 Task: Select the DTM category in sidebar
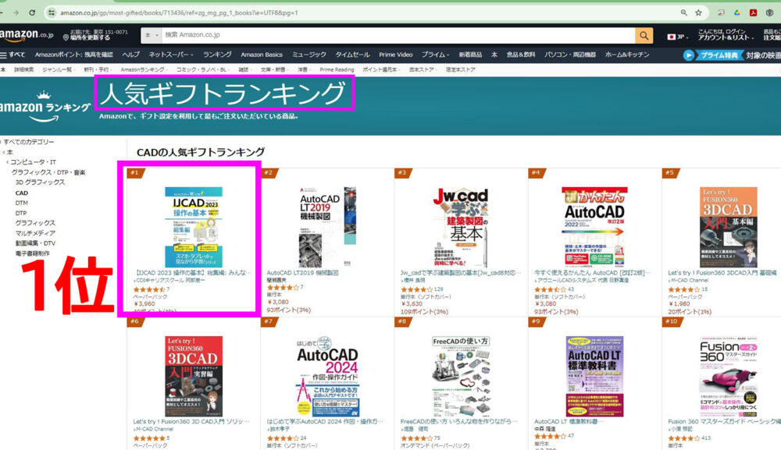pos(21,203)
